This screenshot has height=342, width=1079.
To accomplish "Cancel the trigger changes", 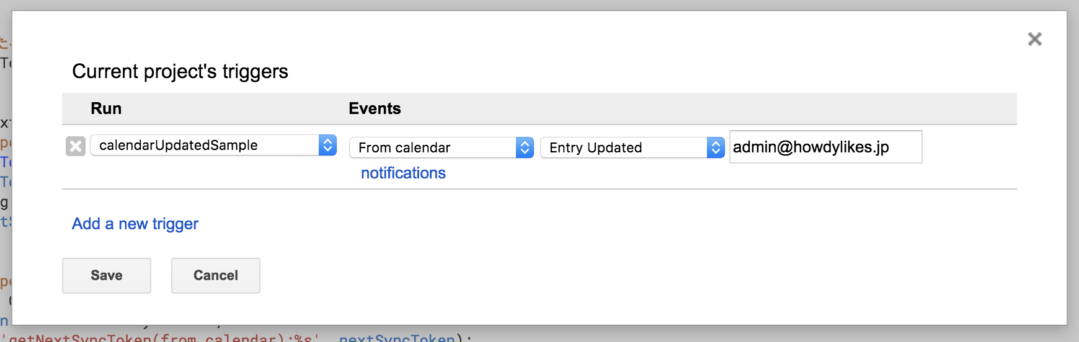I will 215,275.
